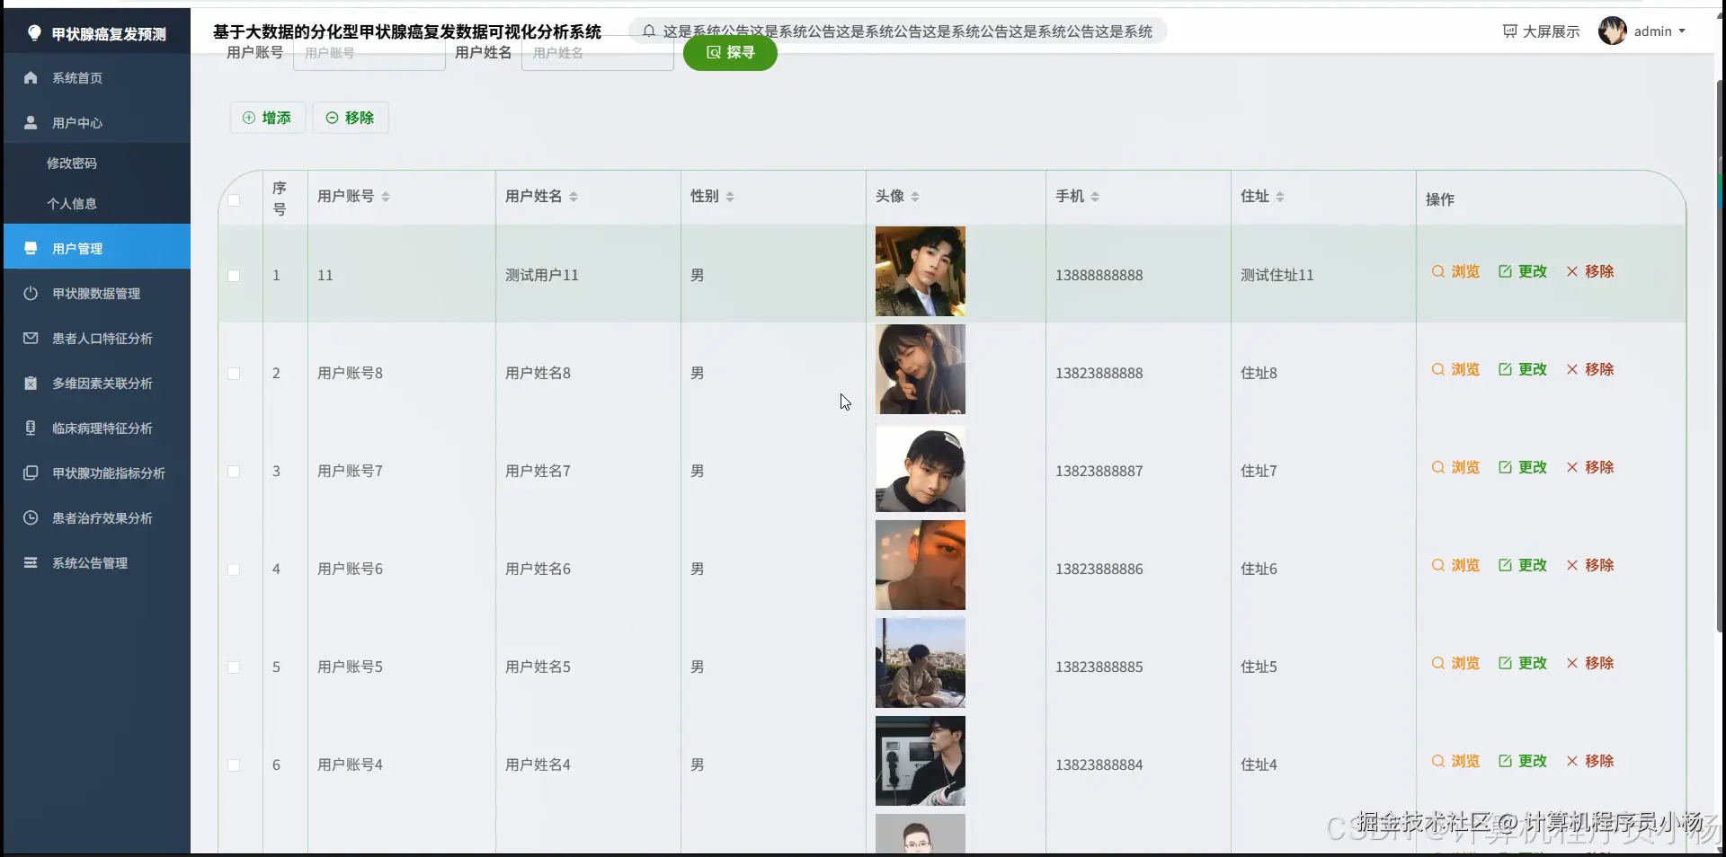This screenshot has height=857, width=1726.
Task: Click the 更改 edit icon for 用户姓名8
Action: [1505, 369]
